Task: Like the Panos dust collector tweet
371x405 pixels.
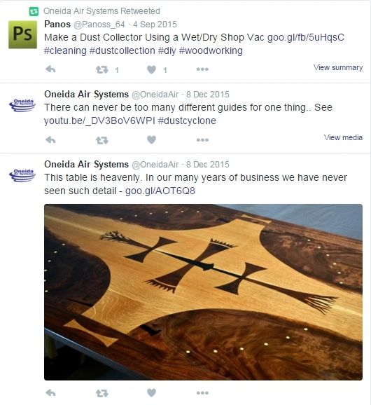Action: pyautogui.click(x=151, y=69)
